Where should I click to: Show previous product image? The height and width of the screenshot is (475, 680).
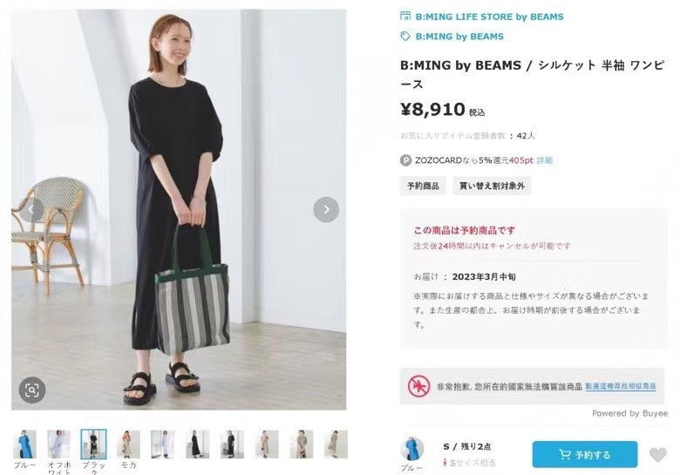click(x=31, y=209)
